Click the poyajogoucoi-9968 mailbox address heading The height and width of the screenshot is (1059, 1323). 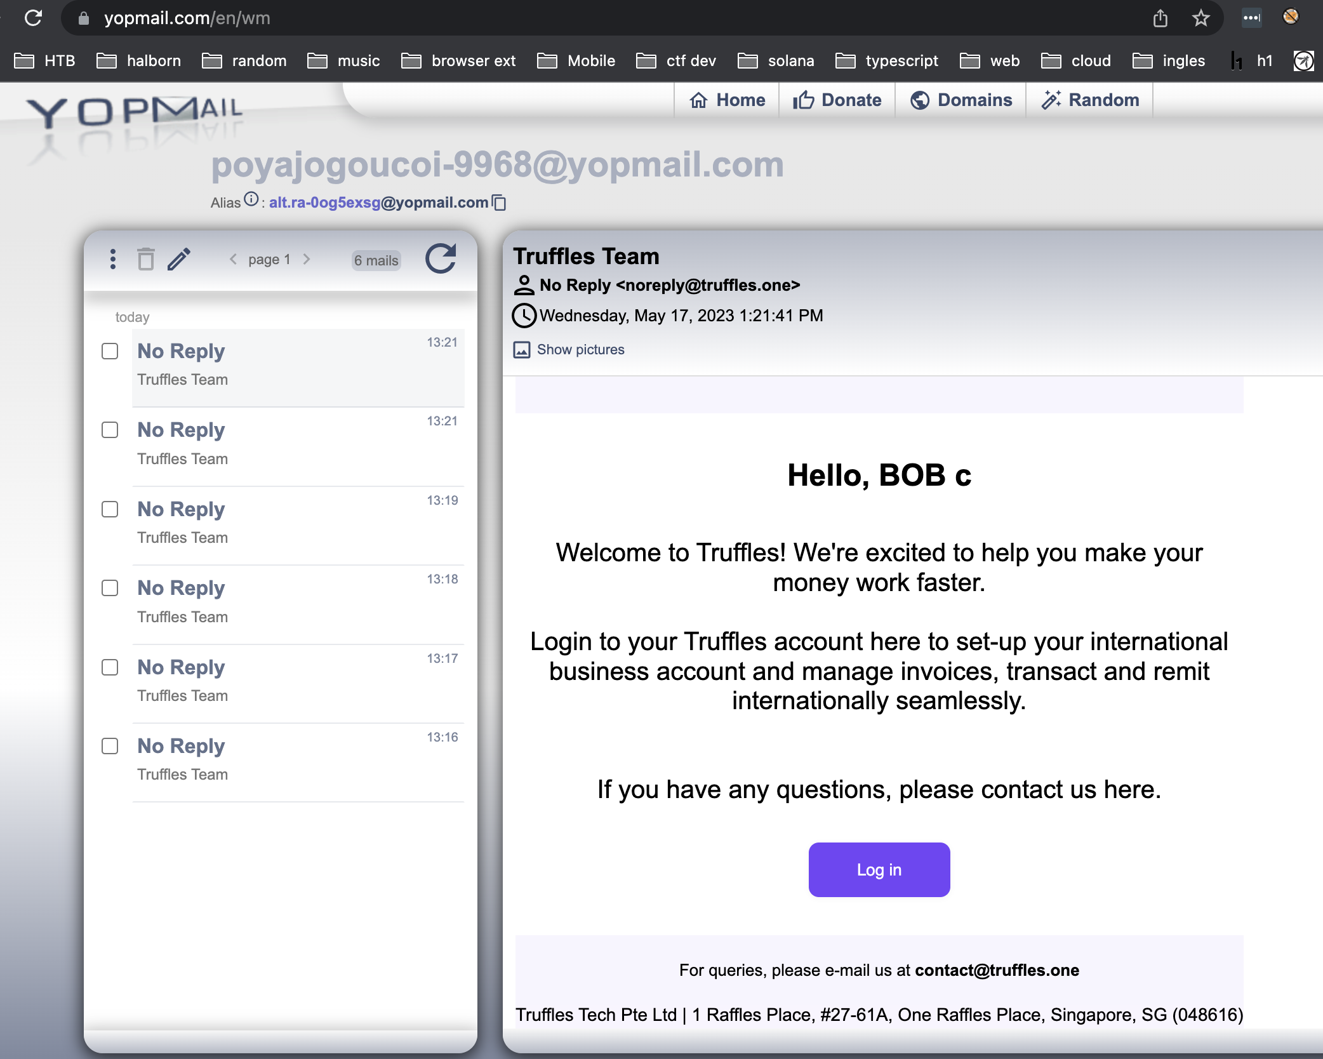click(498, 164)
